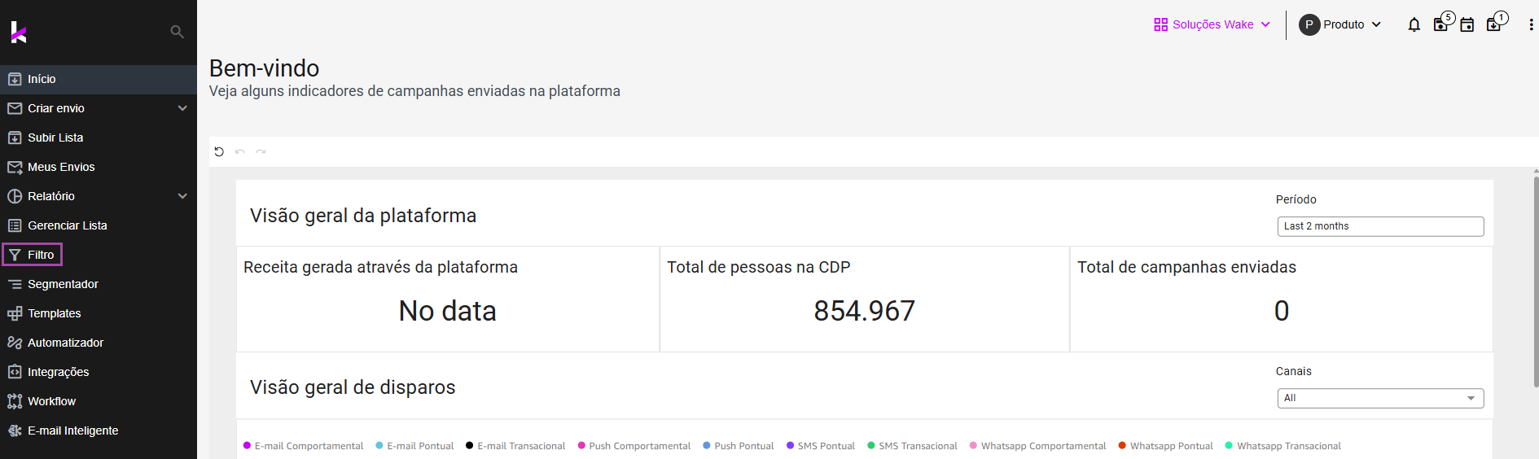Click the download icon with badge 1

[1493, 25]
